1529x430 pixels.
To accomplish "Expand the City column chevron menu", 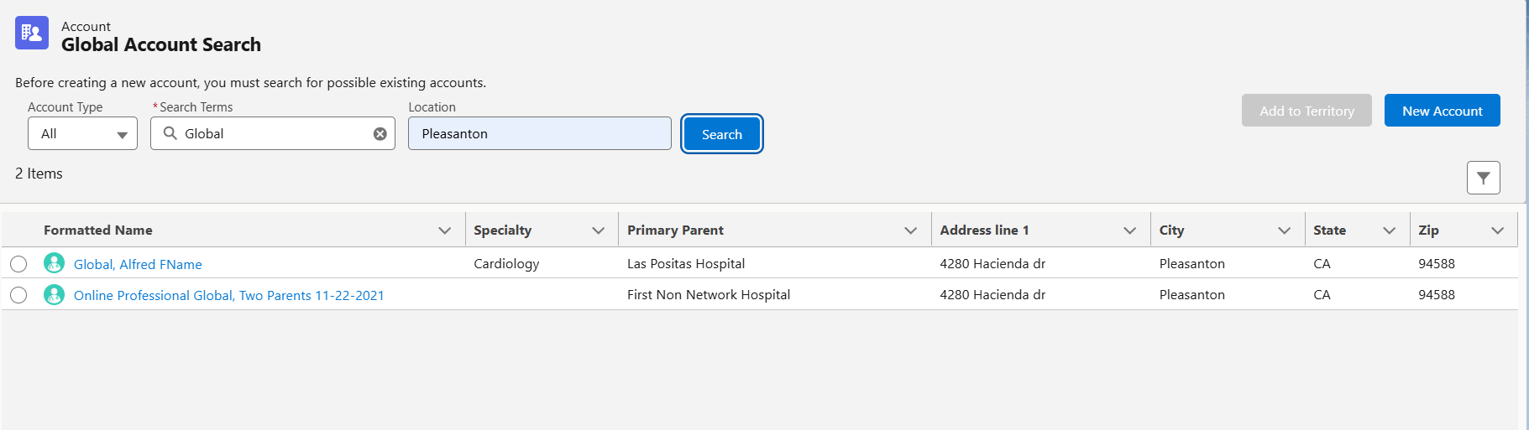I will click(x=1285, y=231).
